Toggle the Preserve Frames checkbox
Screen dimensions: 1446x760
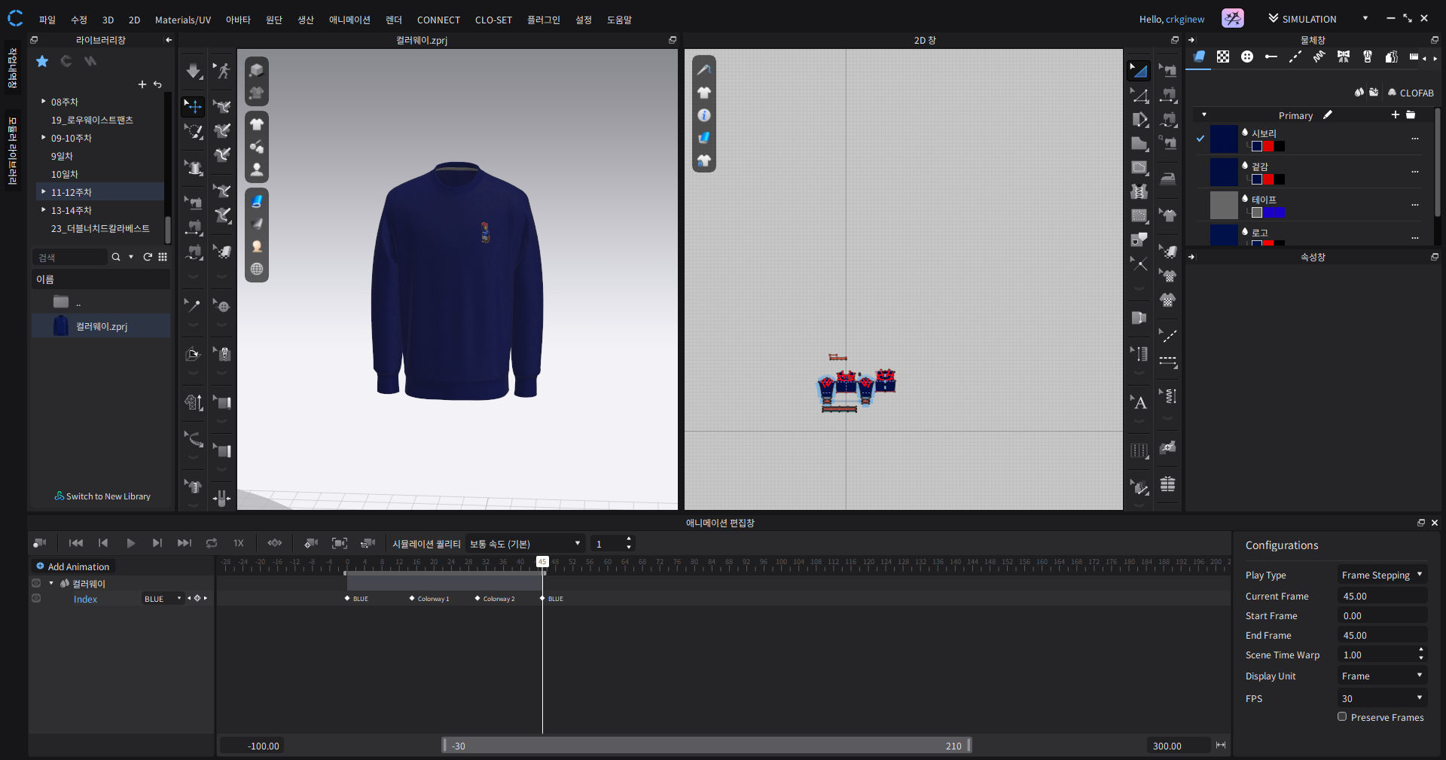pos(1342,717)
